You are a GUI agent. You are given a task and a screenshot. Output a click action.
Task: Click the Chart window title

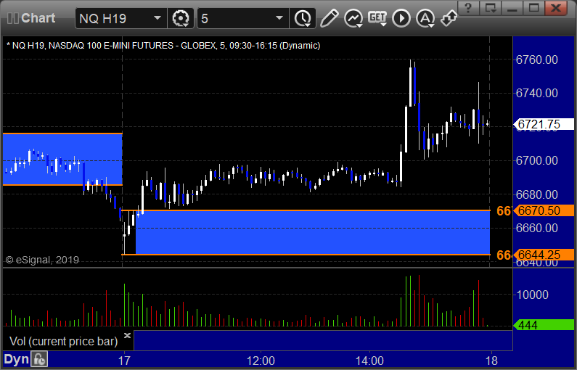[x=38, y=18]
